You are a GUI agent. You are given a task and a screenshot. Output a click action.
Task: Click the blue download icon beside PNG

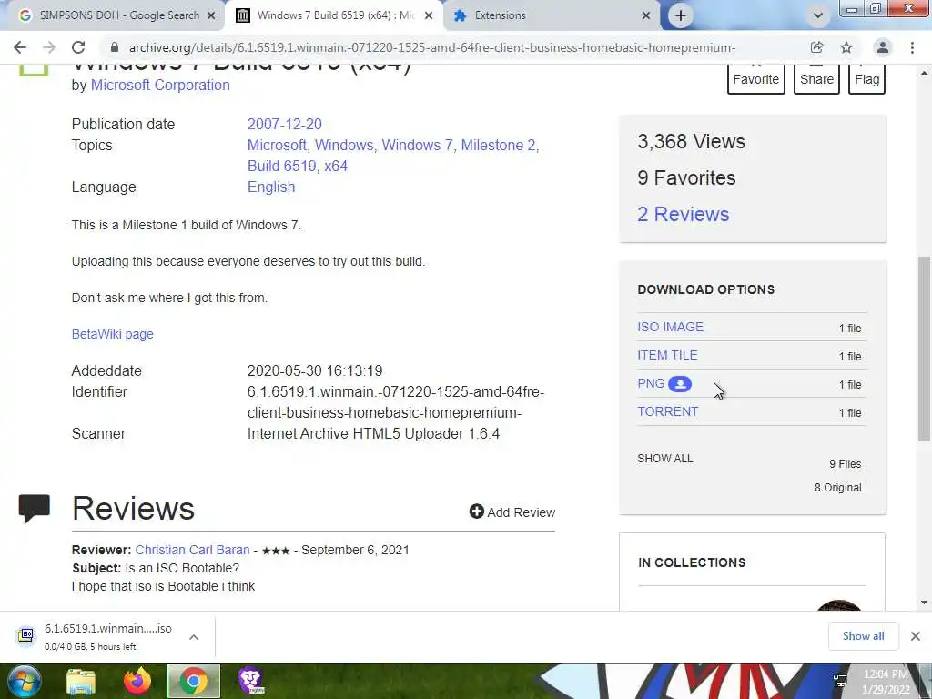point(680,384)
